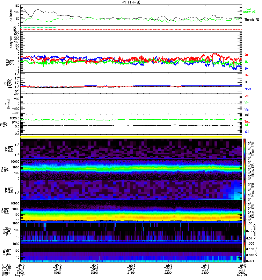The height and width of the screenshot is (280, 262).
Task: Click the 2200 time tick label
Action: point(168,273)
